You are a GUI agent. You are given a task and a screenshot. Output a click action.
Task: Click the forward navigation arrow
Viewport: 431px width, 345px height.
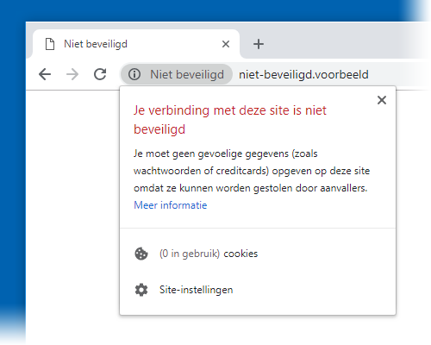click(72, 74)
